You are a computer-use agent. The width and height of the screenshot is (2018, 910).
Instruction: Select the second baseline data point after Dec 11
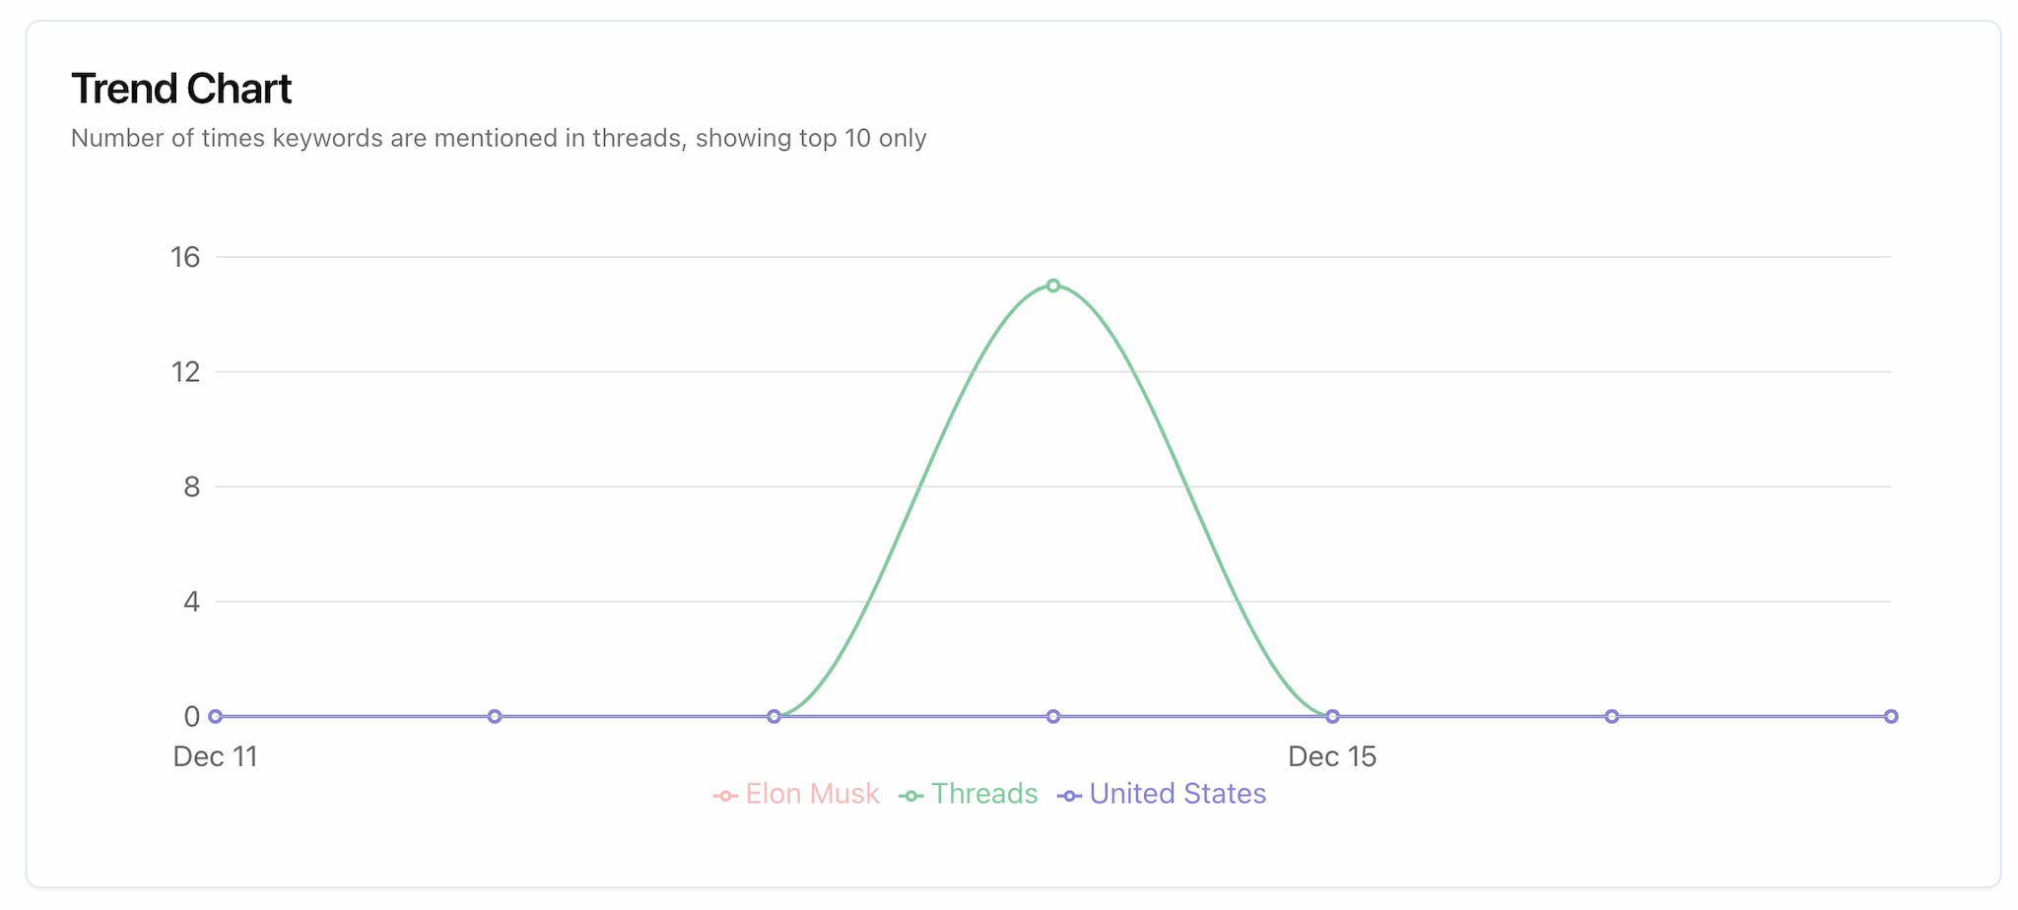point(495,716)
